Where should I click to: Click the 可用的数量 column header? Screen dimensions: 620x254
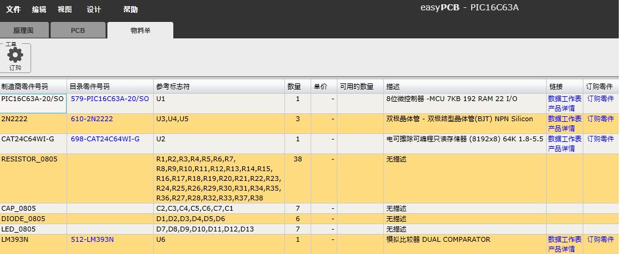pyautogui.click(x=360, y=86)
